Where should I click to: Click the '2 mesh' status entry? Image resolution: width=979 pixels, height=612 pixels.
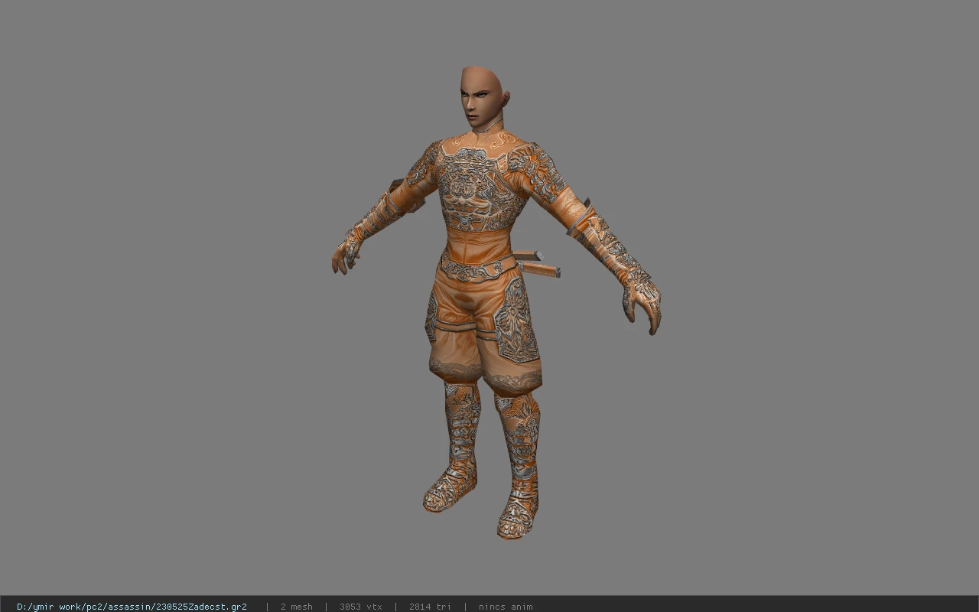[x=296, y=607]
